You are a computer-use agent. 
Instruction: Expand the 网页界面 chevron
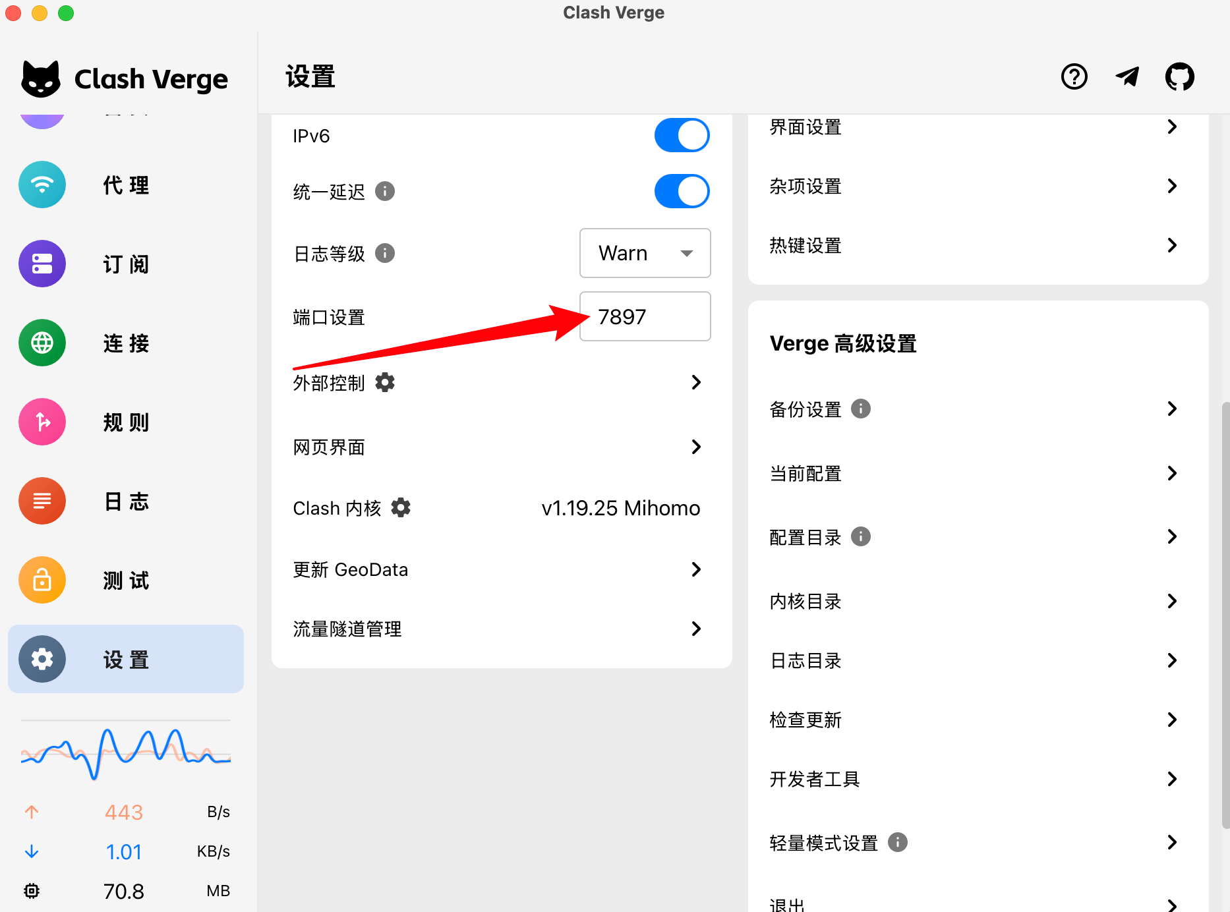(696, 447)
